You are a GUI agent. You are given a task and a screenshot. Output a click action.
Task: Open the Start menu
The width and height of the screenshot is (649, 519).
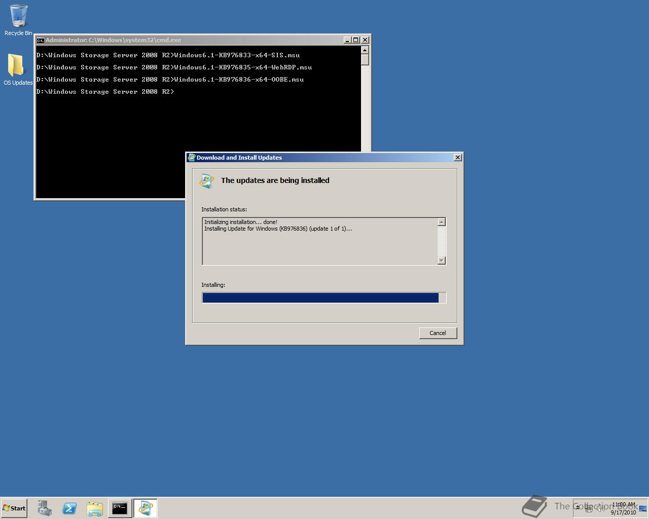(x=13, y=508)
